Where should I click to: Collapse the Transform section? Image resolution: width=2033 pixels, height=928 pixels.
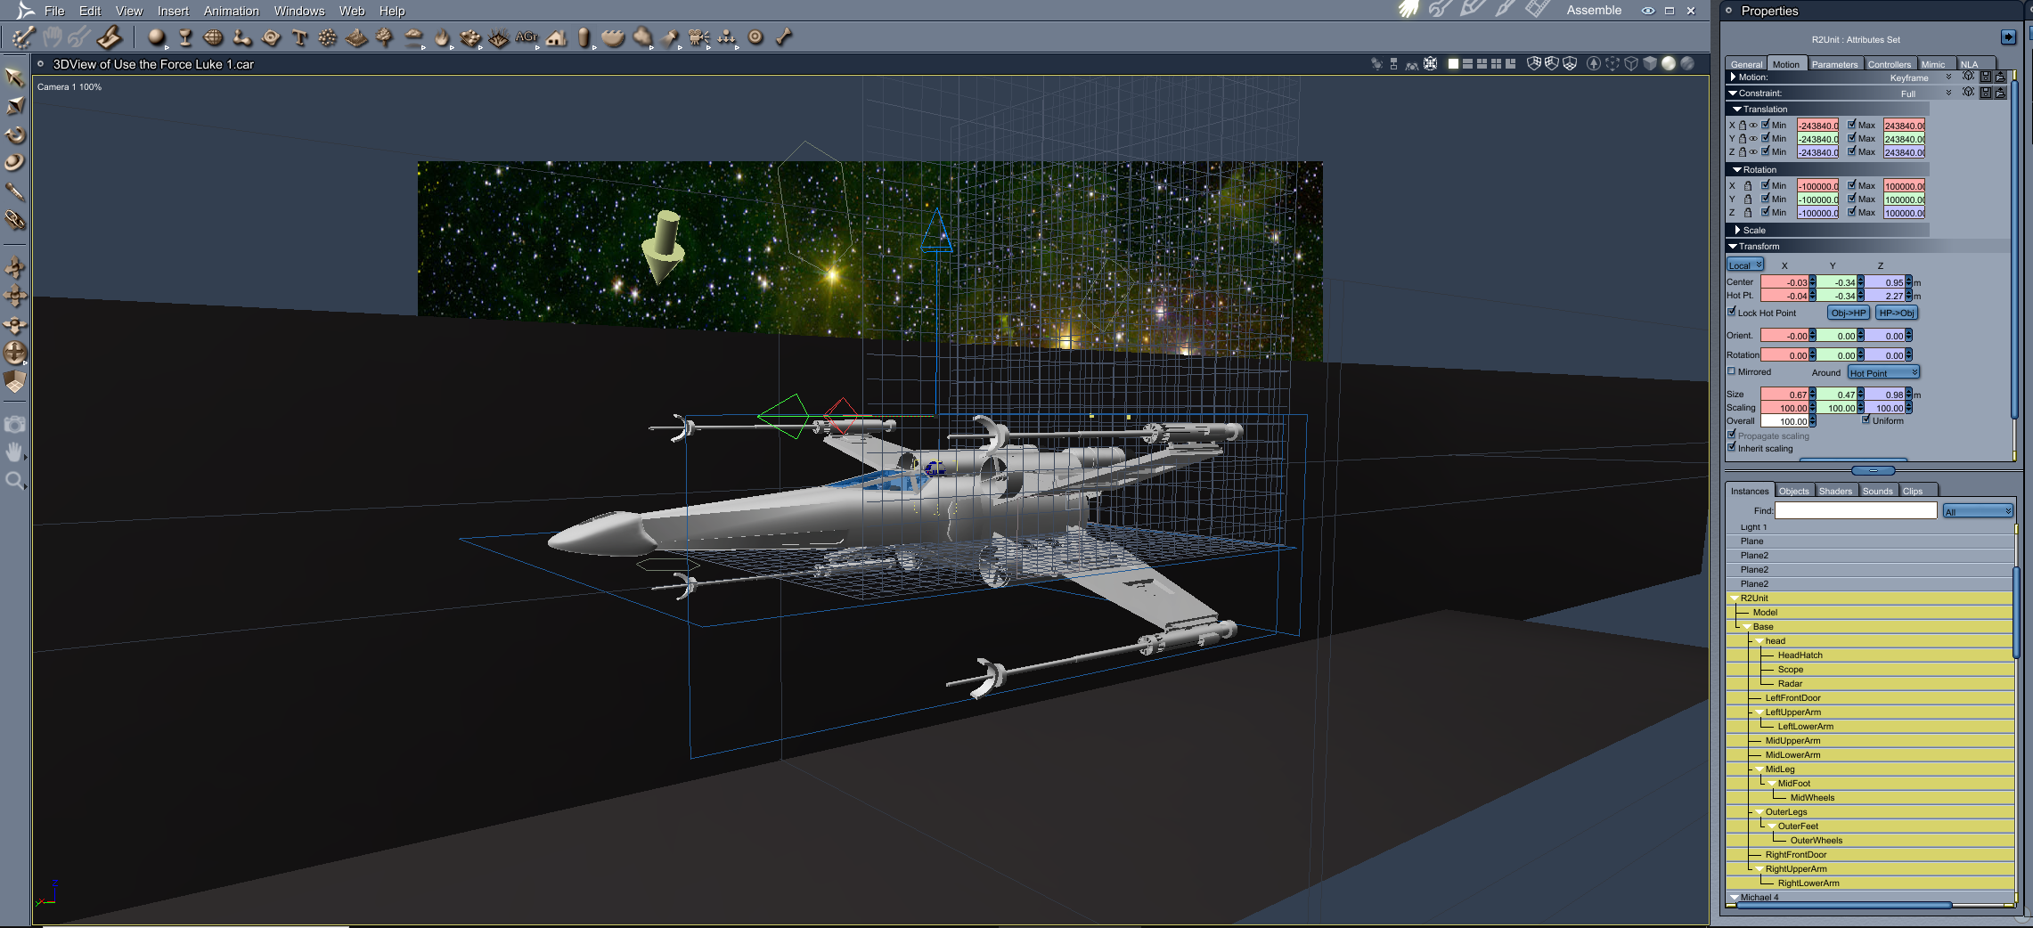tap(1733, 246)
